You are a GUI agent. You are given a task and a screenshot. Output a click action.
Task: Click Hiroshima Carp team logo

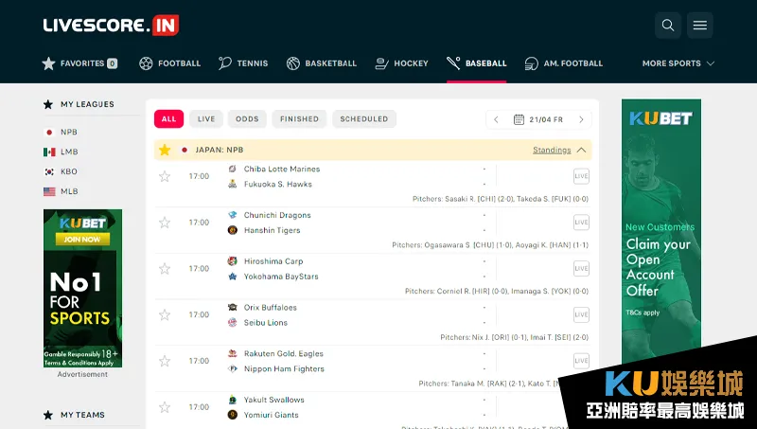pyautogui.click(x=232, y=260)
